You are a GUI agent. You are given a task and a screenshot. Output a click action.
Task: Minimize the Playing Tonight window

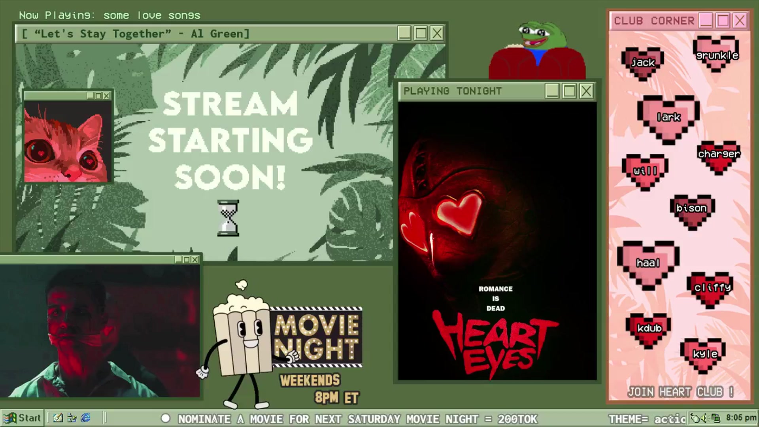pos(552,91)
